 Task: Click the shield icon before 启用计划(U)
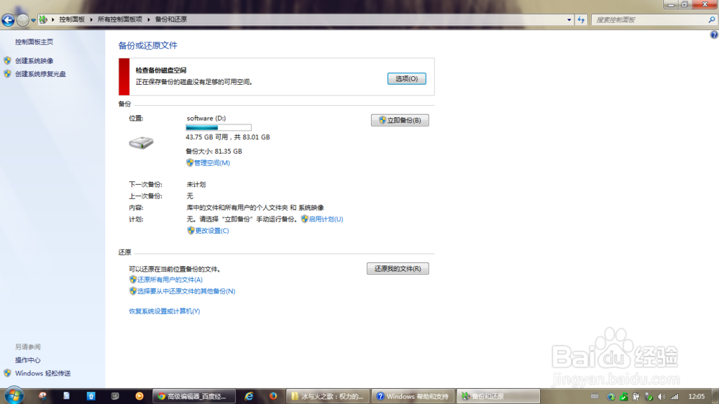pos(304,219)
